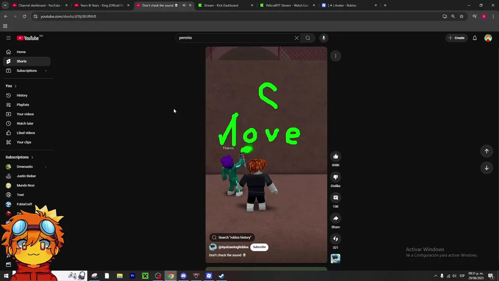The width and height of the screenshot is (499, 281).
Task: Open Justin Bieber subscription channel
Action: pyautogui.click(x=27, y=176)
